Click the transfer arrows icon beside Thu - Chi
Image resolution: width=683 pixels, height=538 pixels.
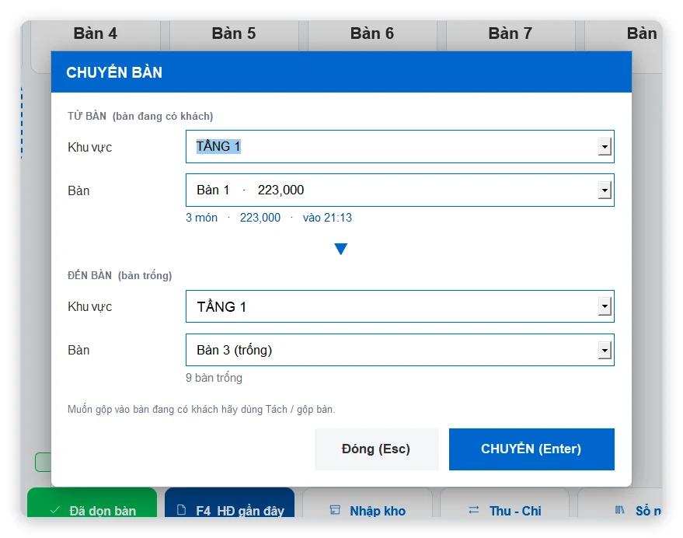click(474, 510)
